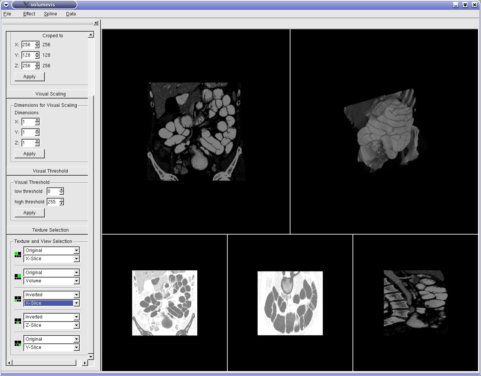
Task: Click the panel scrollbar down arrow
Action: click(91, 356)
